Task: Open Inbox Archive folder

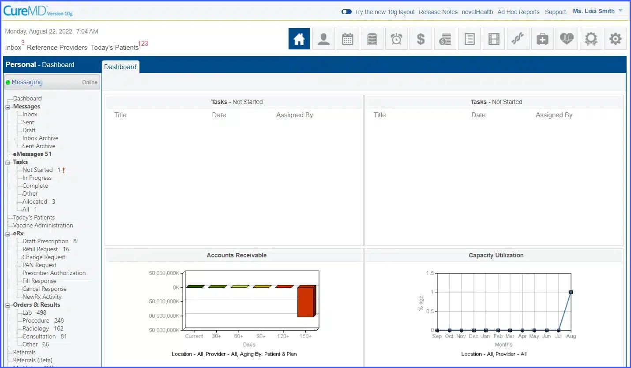Action: click(x=40, y=138)
